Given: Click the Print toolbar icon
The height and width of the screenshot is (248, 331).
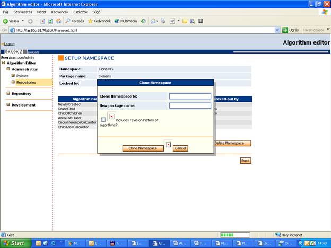Looking at the screenshot, I should (x=163, y=21).
